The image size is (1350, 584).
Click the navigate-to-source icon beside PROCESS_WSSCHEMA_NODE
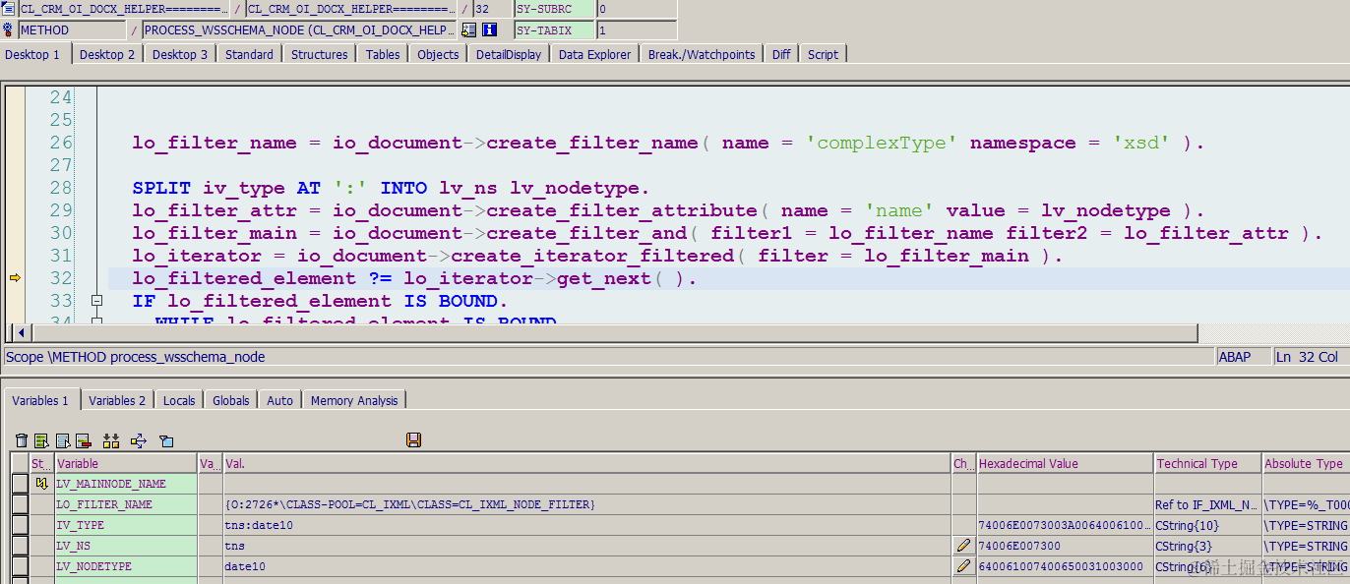click(x=469, y=30)
